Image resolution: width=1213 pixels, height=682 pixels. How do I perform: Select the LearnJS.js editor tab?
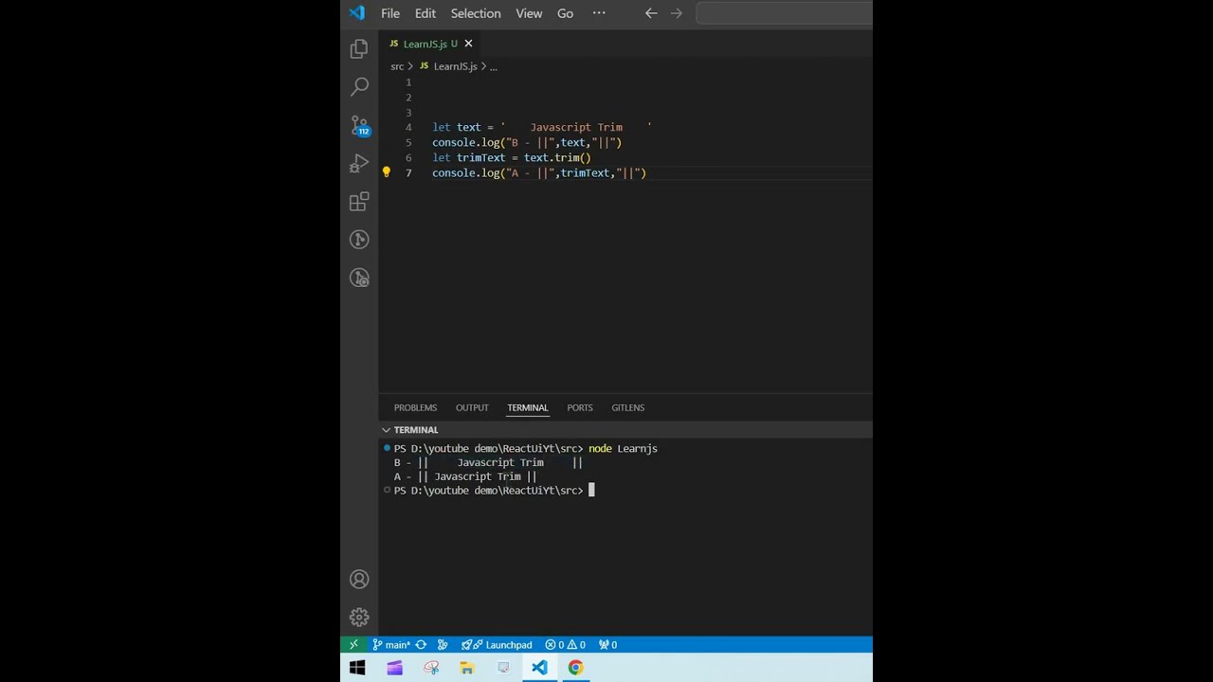pyautogui.click(x=429, y=44)
